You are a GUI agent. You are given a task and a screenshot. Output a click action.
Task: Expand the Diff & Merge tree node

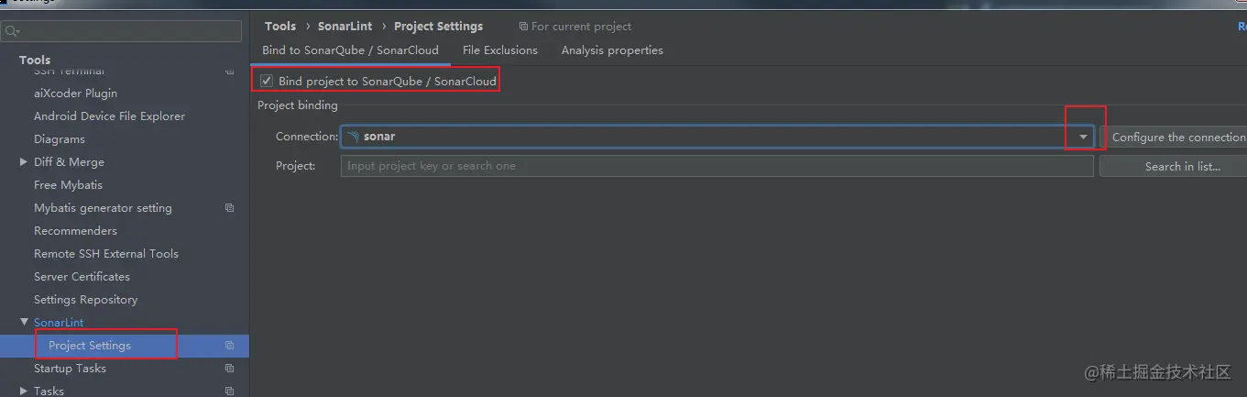click(24, 162)
